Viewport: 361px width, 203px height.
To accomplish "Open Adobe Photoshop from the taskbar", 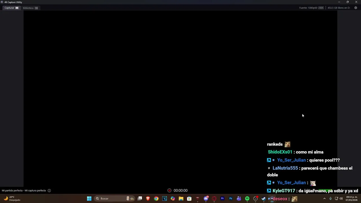I will [x=231, y=198].
